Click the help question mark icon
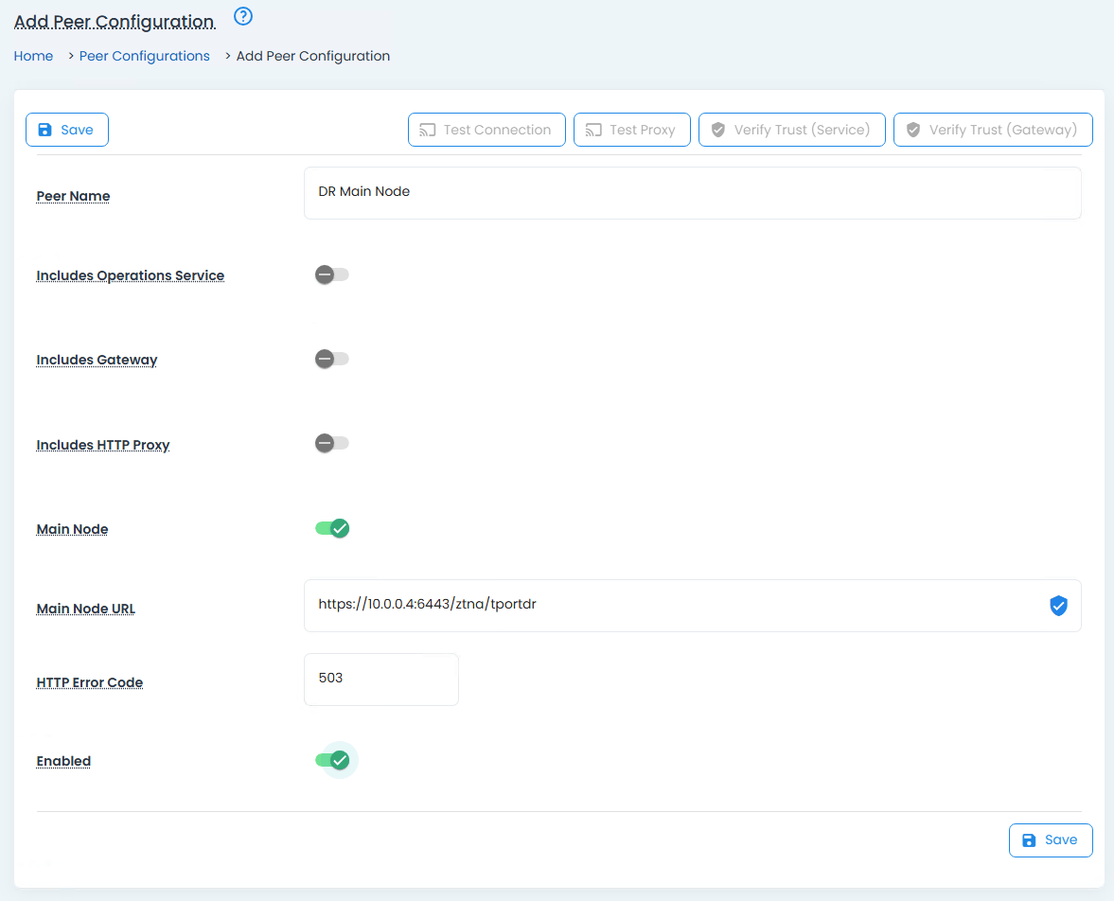This screenshot has height=901, width=1114. tap(243, 16)
